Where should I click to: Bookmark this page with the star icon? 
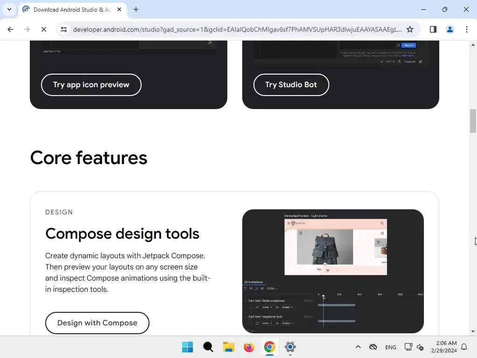coord(410,29)
